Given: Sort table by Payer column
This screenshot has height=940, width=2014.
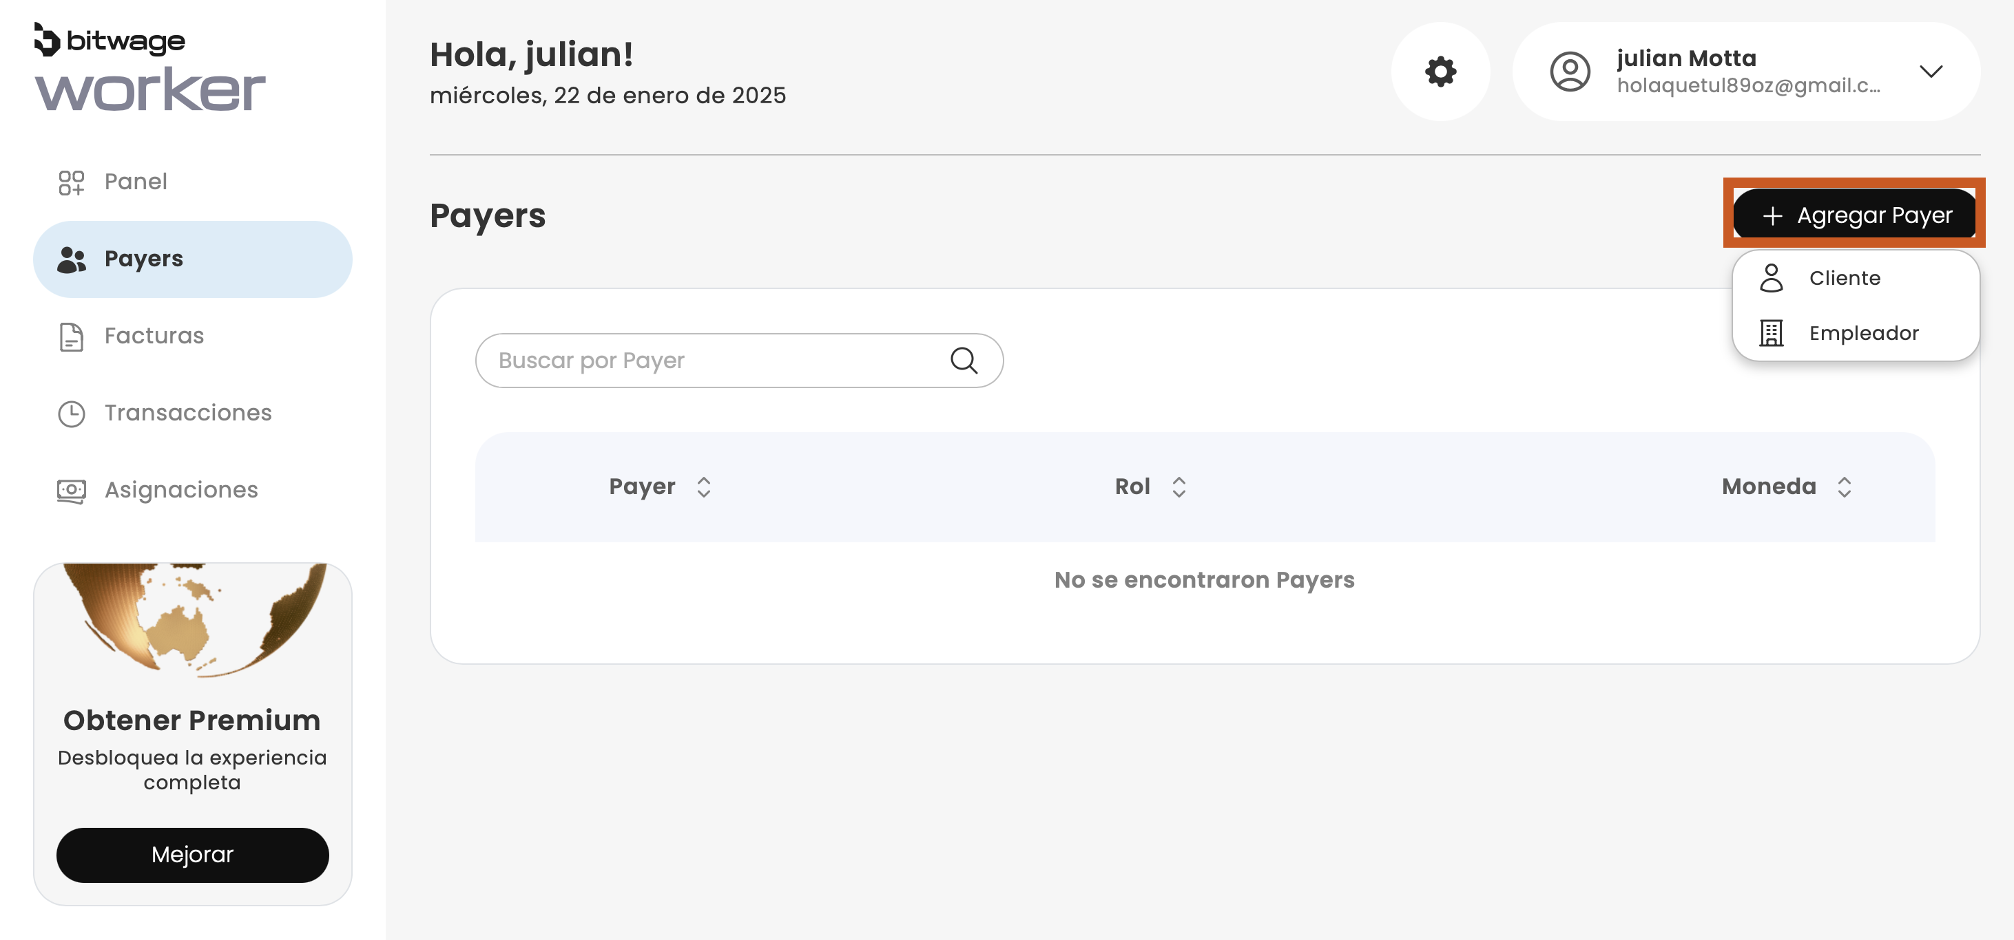Looking at the screenshot, I should click(704, 487).
